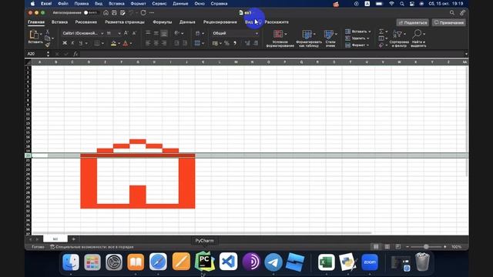The image size is (493, 277).
Task: Switch to Normal view in status bar
Action: (x=376, y=247)
